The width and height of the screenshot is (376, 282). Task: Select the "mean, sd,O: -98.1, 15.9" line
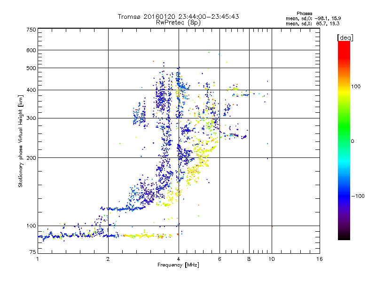[x=313, y=18]
